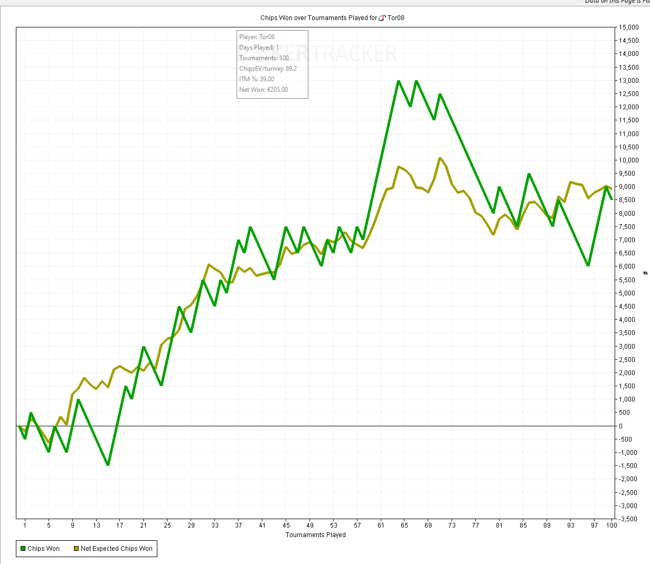This screenshot has width=650, height=564.
Task: Click the x-axis tick labeled 1
Action: 25,525
